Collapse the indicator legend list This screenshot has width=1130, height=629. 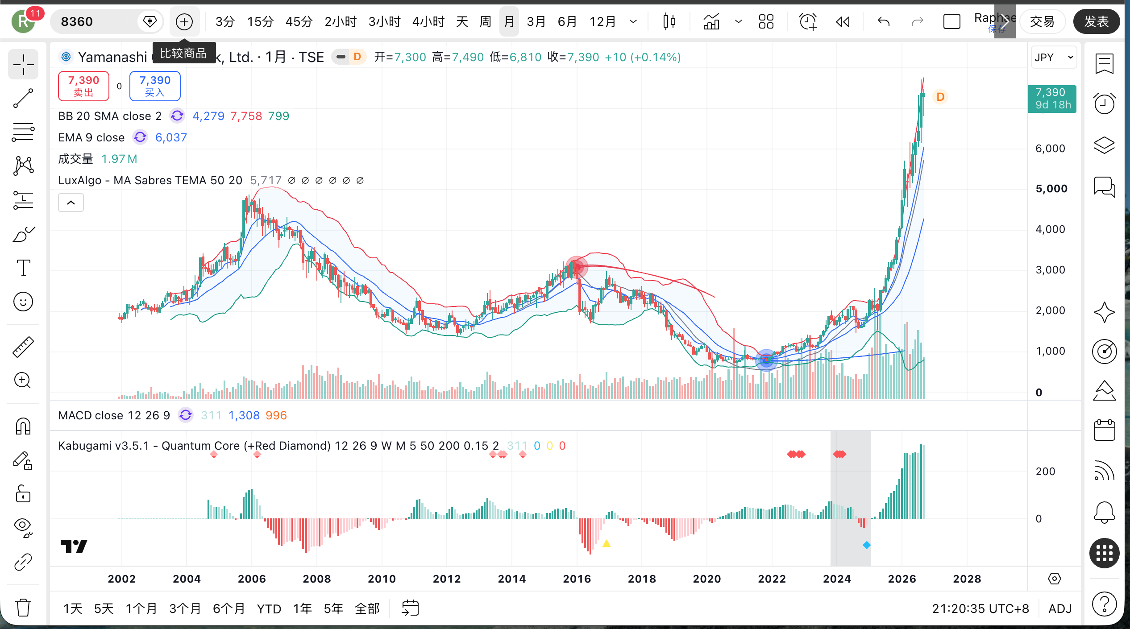pos(71,203)
